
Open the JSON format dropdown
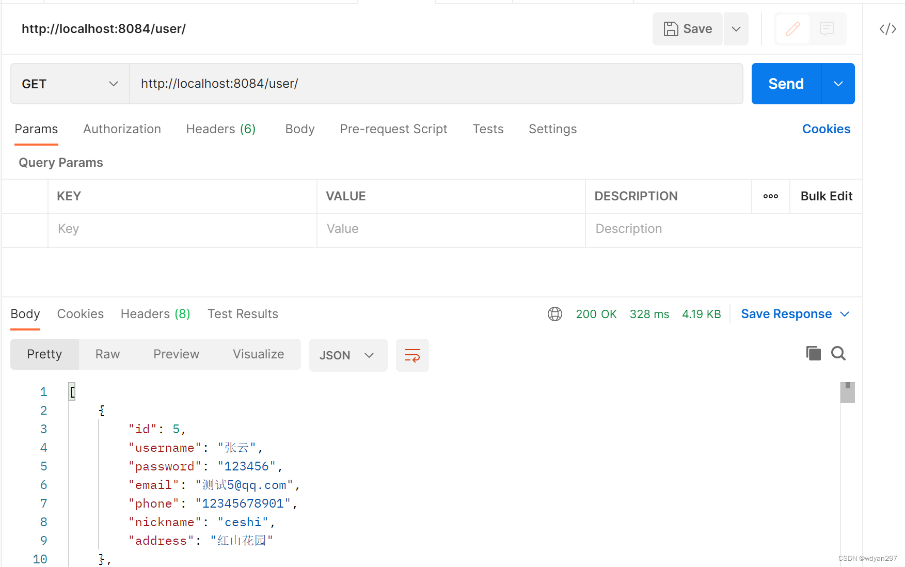(348, 355)
